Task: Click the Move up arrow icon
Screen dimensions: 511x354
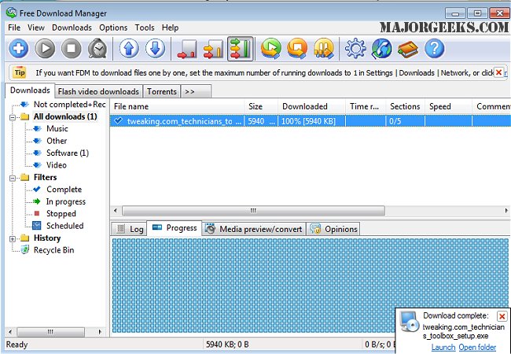Action: [x=129, y=49]
